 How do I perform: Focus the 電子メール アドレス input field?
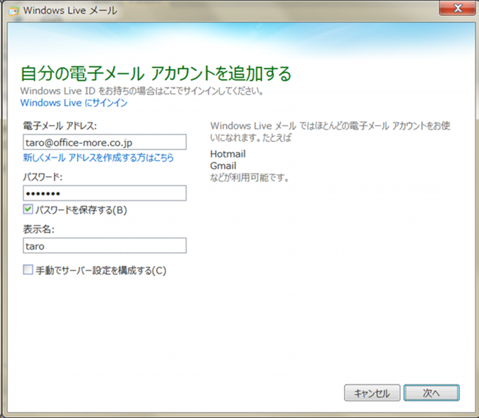tap(105, 142)
